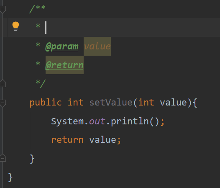Screen dimensions: 220x188
Task: Click the 'int' parameter type inside parentheses
Action: (x=146, y=103)
